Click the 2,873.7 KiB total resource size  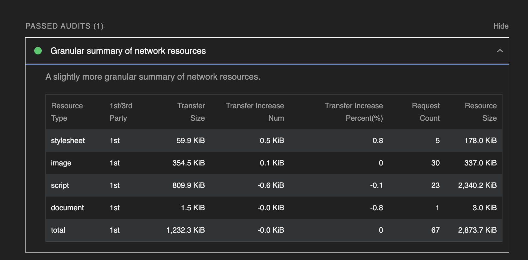pos(477,230)
